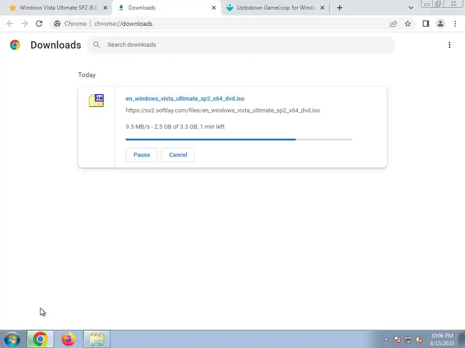This screenshot has height=348, width=465.
Task: Launch Firefox from the taskbar
Action: [x=69, y=339]
